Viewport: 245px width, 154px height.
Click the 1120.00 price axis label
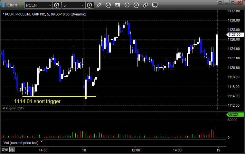pyautogui.click(x=234, y=68)
